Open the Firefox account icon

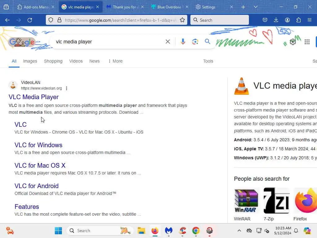tap(287, 20)
